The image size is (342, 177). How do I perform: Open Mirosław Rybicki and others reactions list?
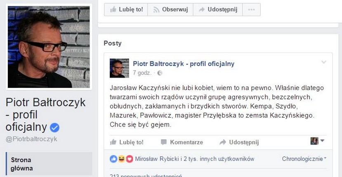(195, 159)
